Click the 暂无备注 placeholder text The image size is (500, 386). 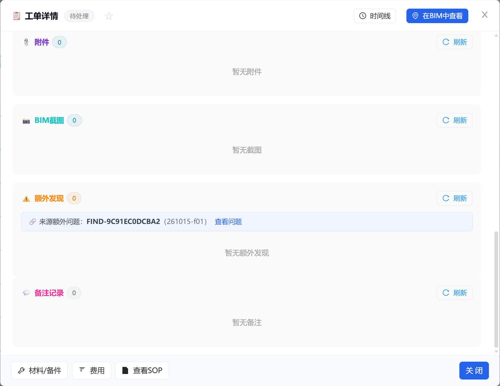click(247, 323)
